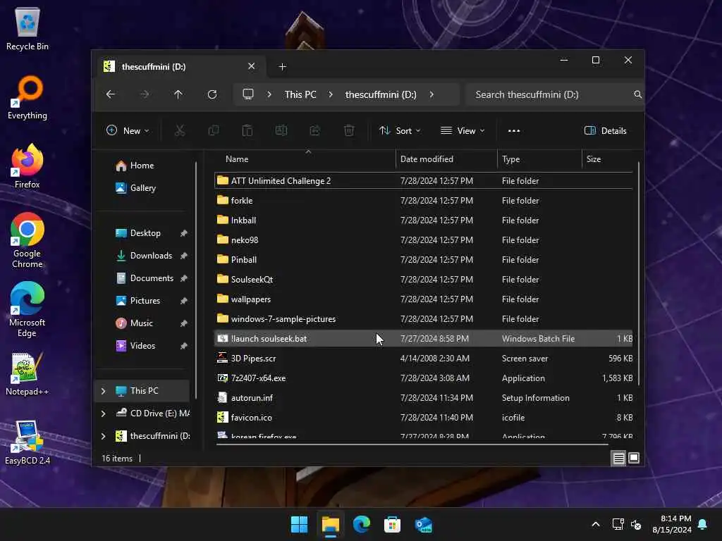Refresh the current folder view
Screen dimensions: 722x541
212,94
